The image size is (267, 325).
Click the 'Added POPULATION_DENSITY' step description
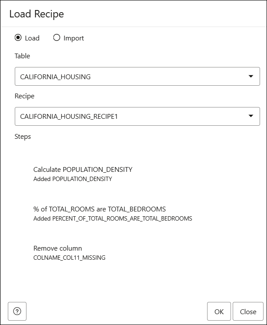click(x=73, y=179)
